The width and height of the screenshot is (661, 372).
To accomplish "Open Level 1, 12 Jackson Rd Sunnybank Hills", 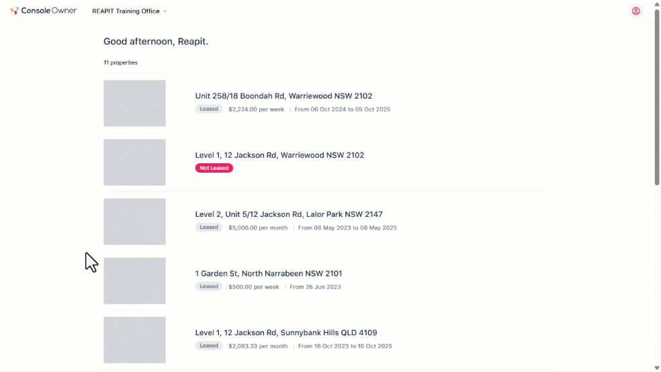I will (285, 333).
